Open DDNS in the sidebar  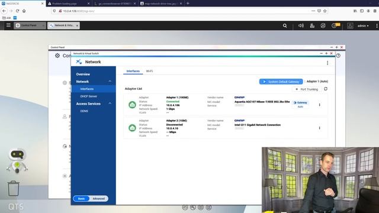[84, 111]
